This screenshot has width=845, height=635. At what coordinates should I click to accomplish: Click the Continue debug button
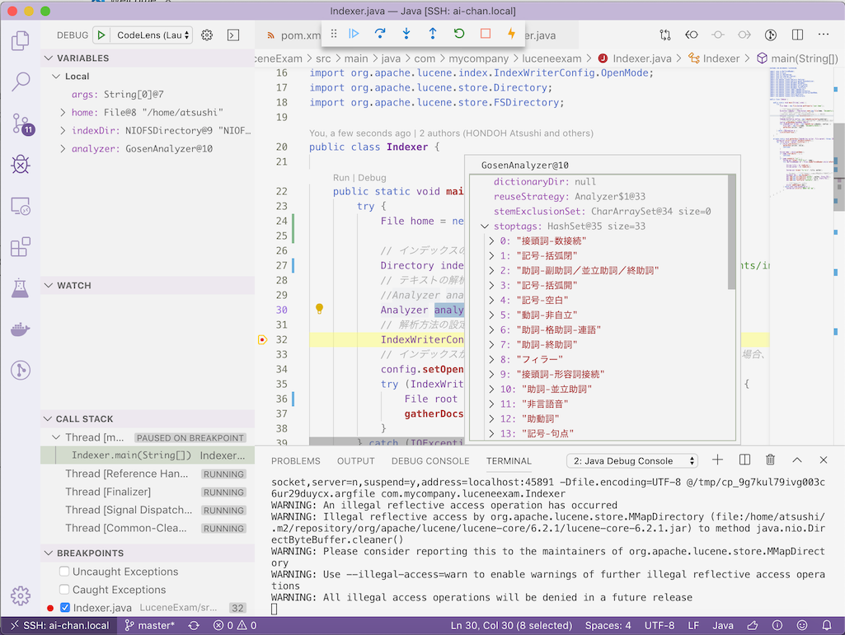[x=354, y=34]
